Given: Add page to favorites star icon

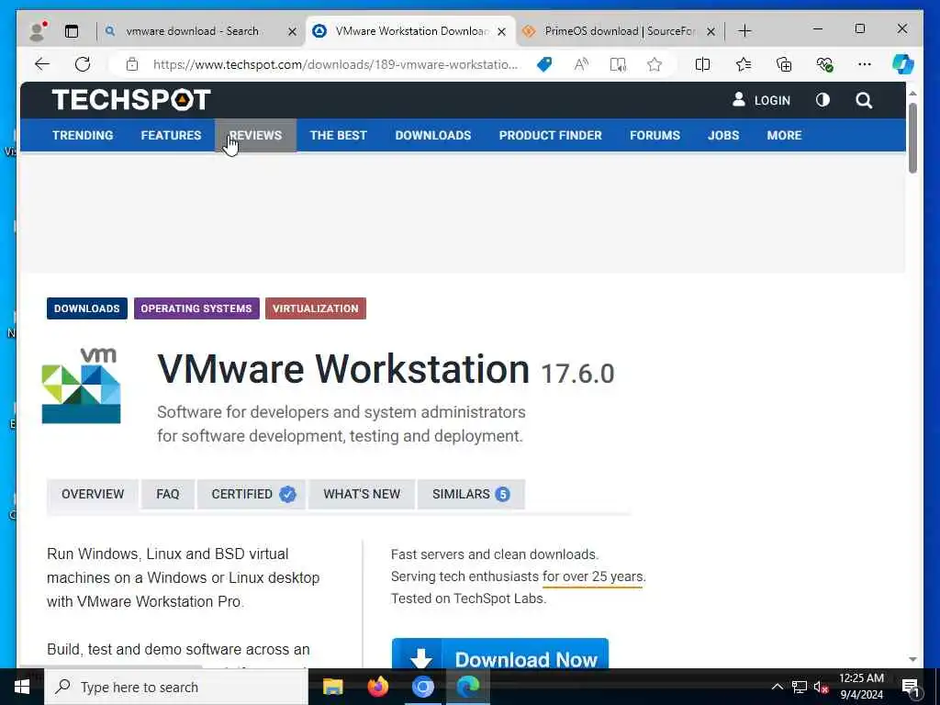Looking at the screenshot, I should click(x=655, y=64).
